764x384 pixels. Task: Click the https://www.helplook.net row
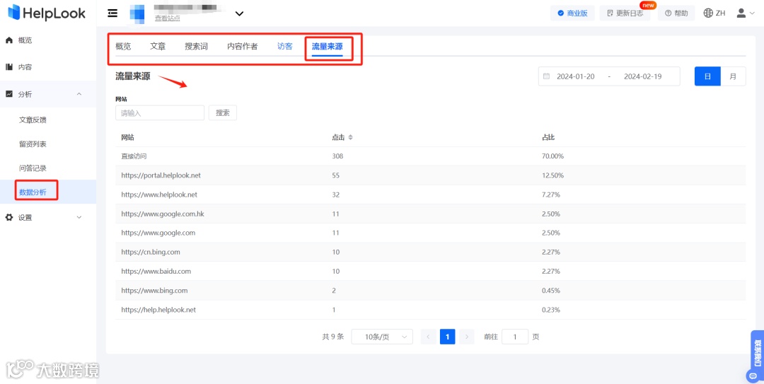430,194
